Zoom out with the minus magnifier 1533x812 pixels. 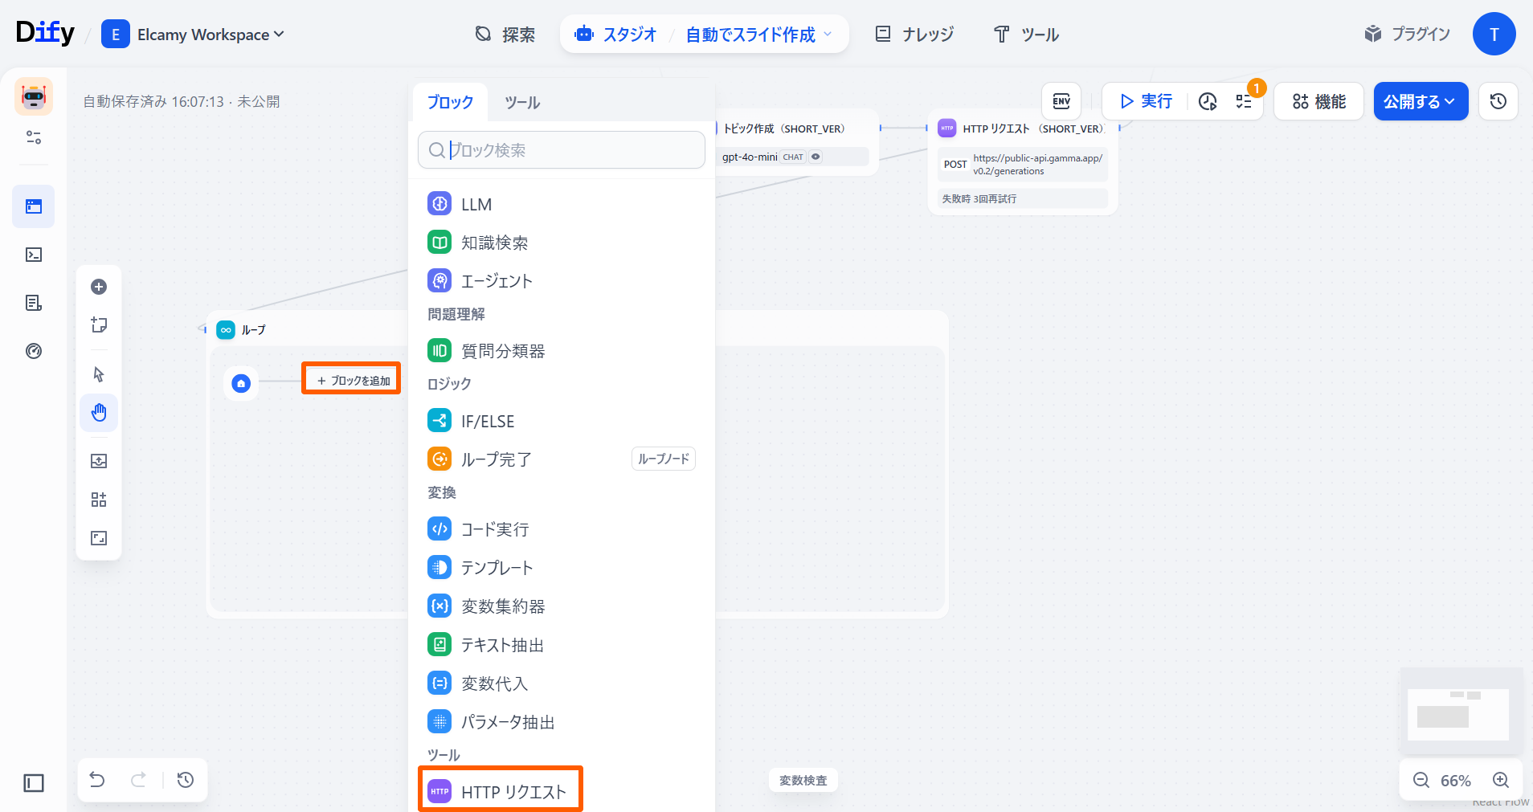tap(1421, 780)
